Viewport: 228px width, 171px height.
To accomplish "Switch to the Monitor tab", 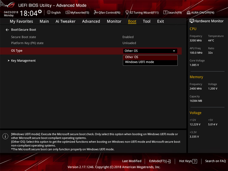I will coord(114,22).
